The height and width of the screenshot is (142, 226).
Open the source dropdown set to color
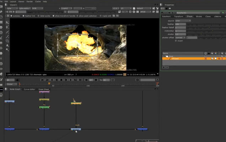click(x=183, y=21)
